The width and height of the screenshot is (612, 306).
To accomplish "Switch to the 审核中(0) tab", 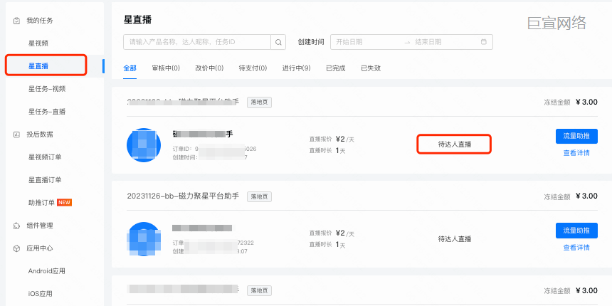I will 166,68.
